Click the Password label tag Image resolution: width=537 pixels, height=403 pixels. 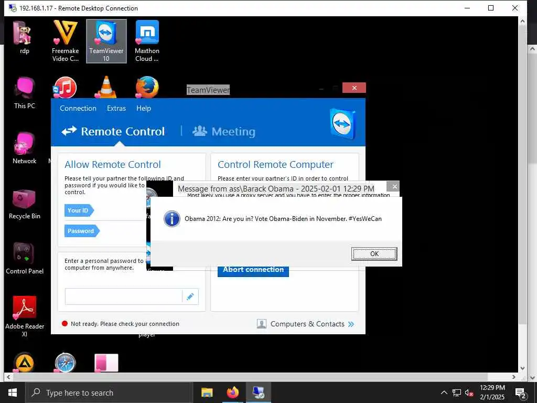82,231
